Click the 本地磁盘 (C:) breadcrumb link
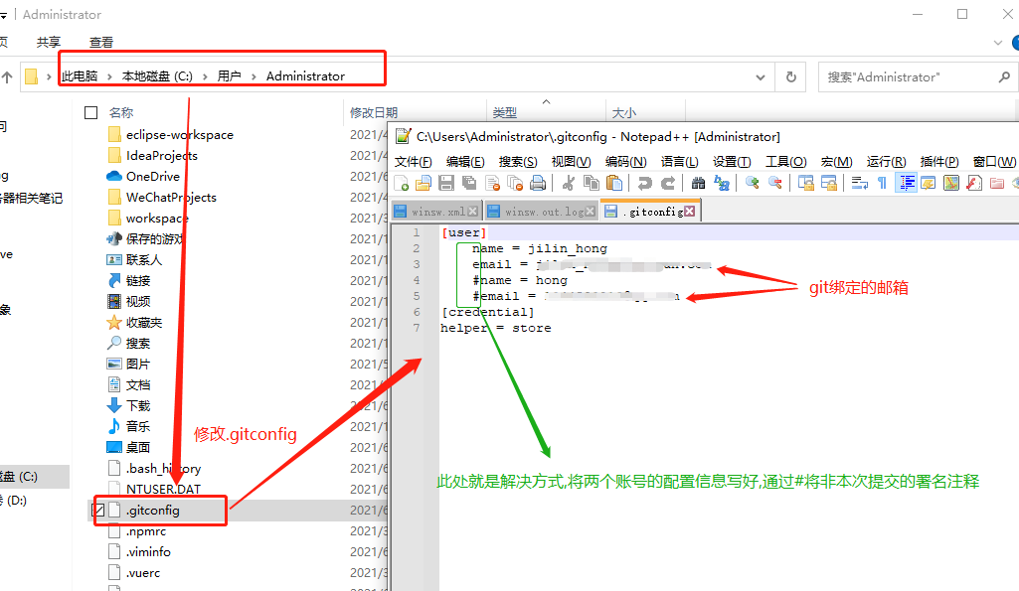The width and height of the screenshot is (1019, 591). coord(156,76)
